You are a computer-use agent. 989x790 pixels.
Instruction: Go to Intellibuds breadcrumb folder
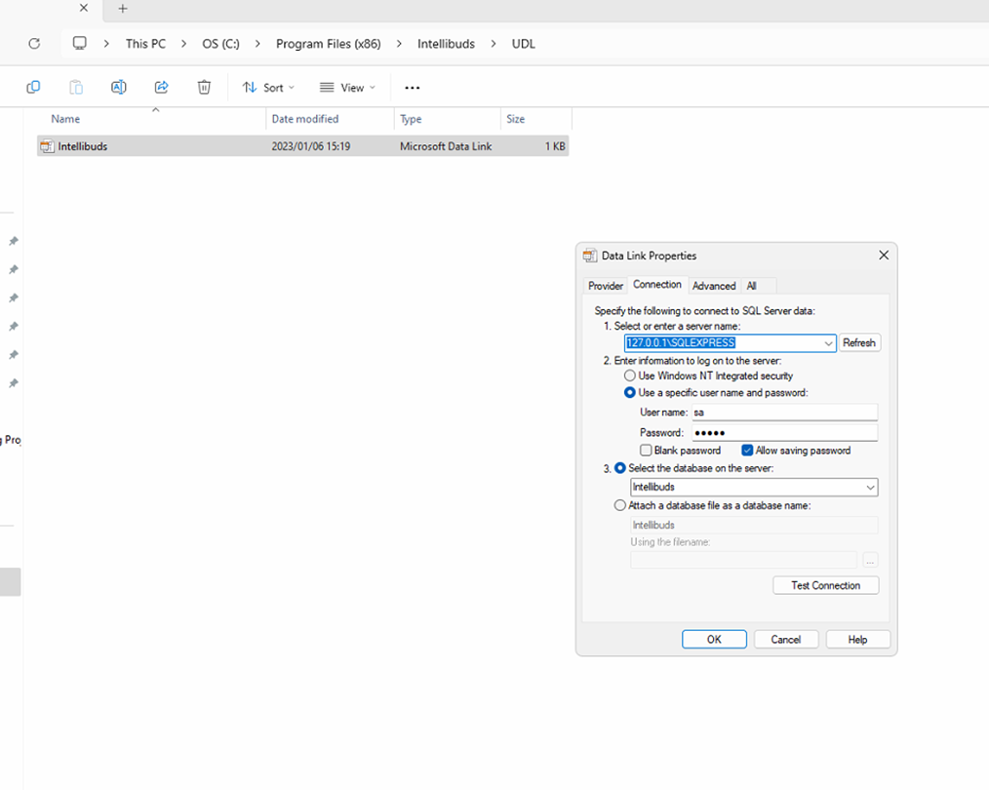tap(446, 44)
